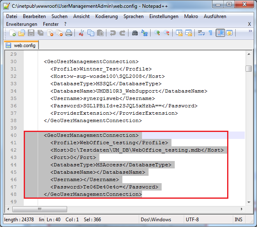Screen dimensions: 257x227
Task: Expand the toolbar overflow chevron
Action: pyautogui.click(x=249, y=33)
